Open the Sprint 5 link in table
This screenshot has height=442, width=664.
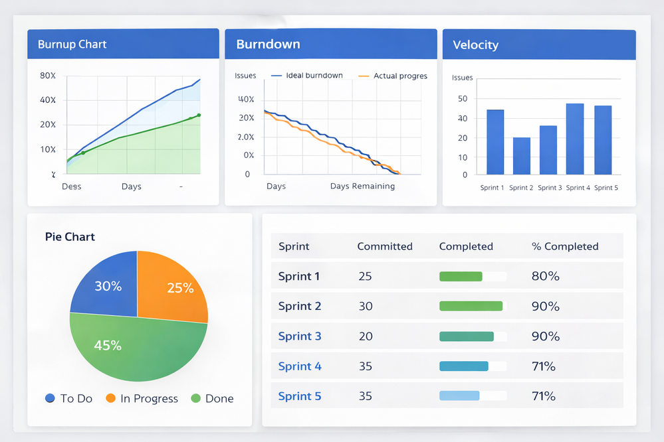click(299, 396)
